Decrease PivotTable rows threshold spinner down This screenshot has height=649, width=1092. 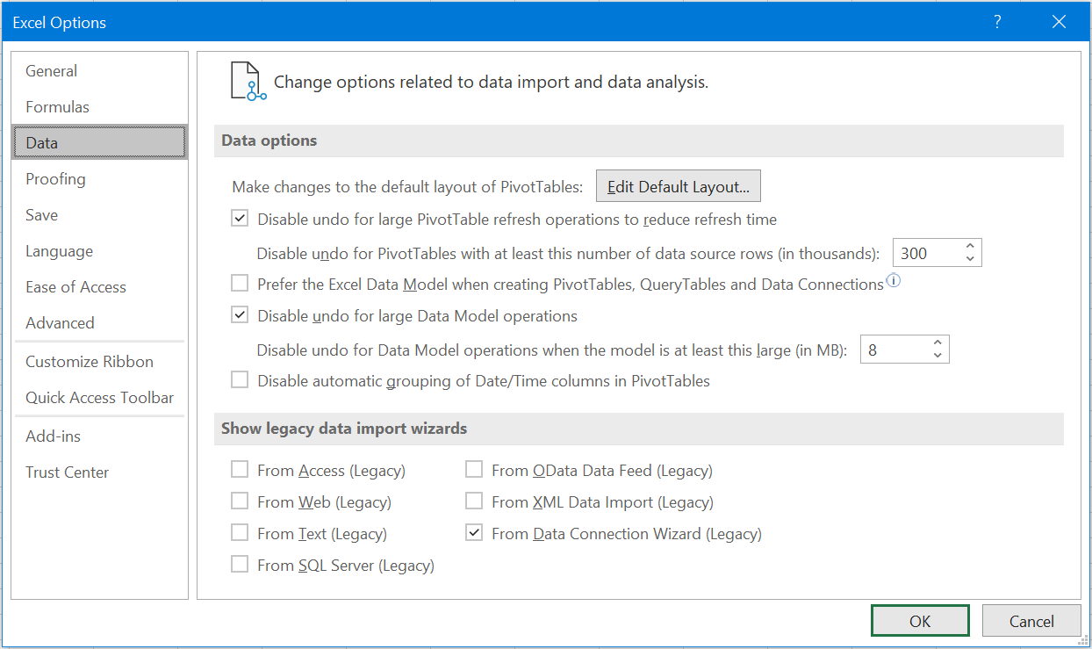(970, 259)
